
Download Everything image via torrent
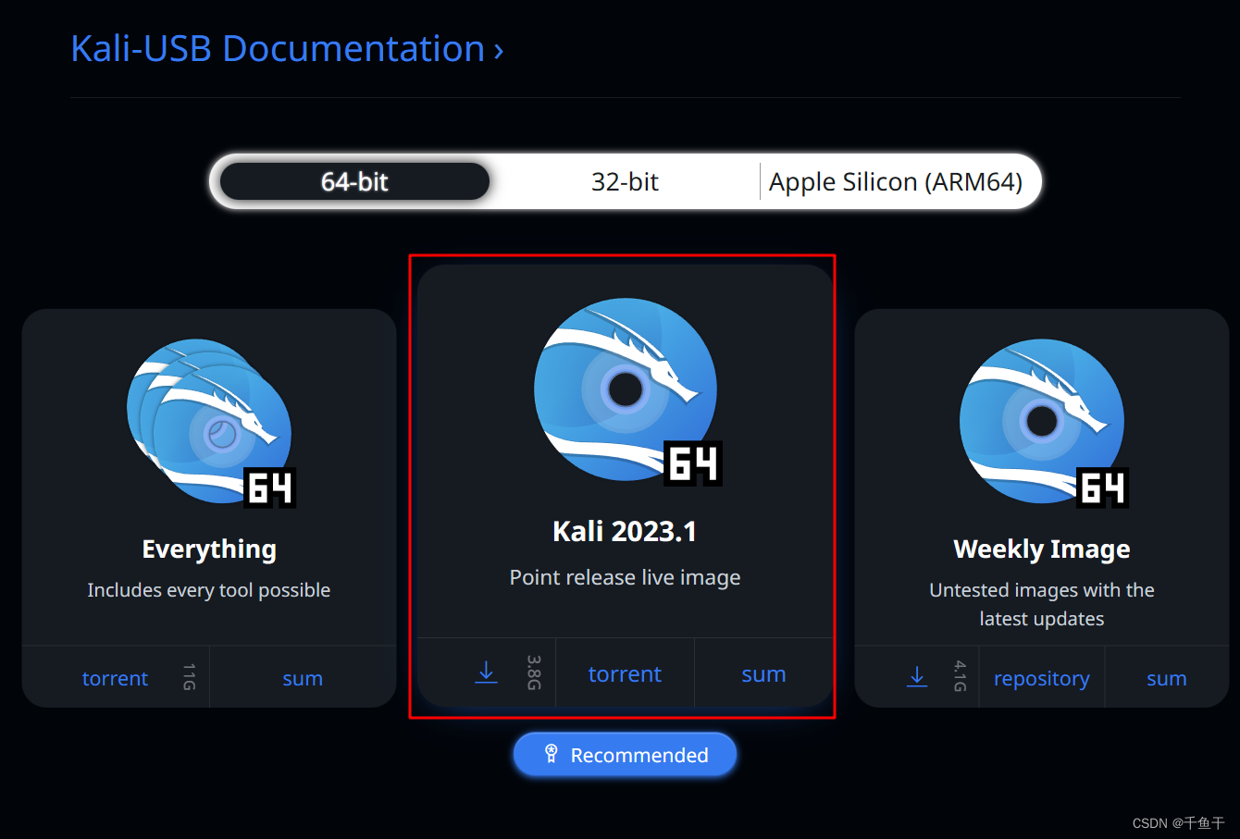[115, 678]
